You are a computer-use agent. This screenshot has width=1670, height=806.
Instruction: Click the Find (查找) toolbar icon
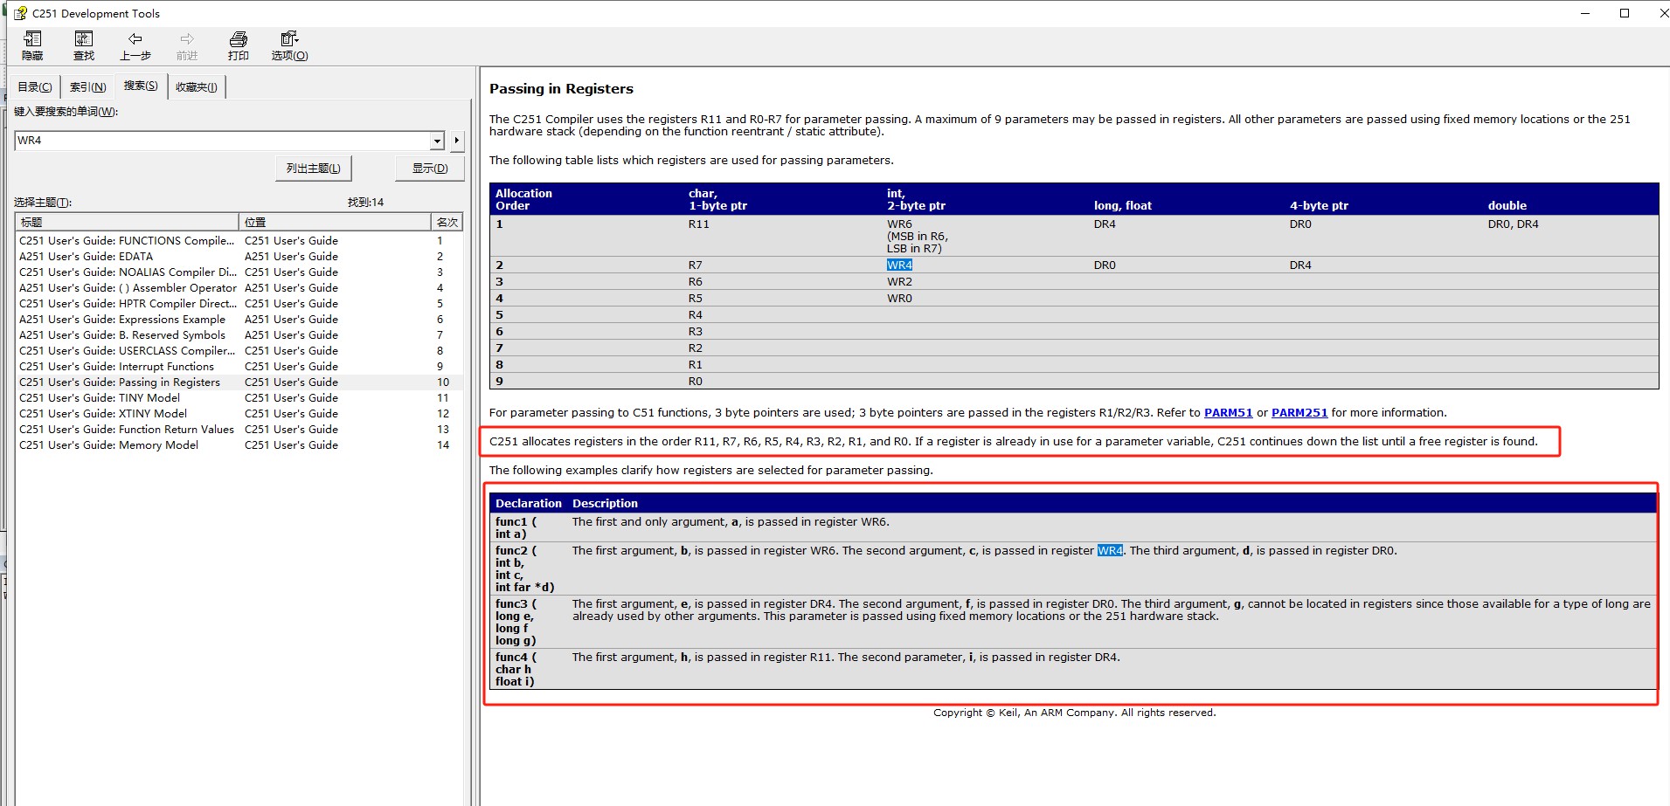tap(84, 45)
